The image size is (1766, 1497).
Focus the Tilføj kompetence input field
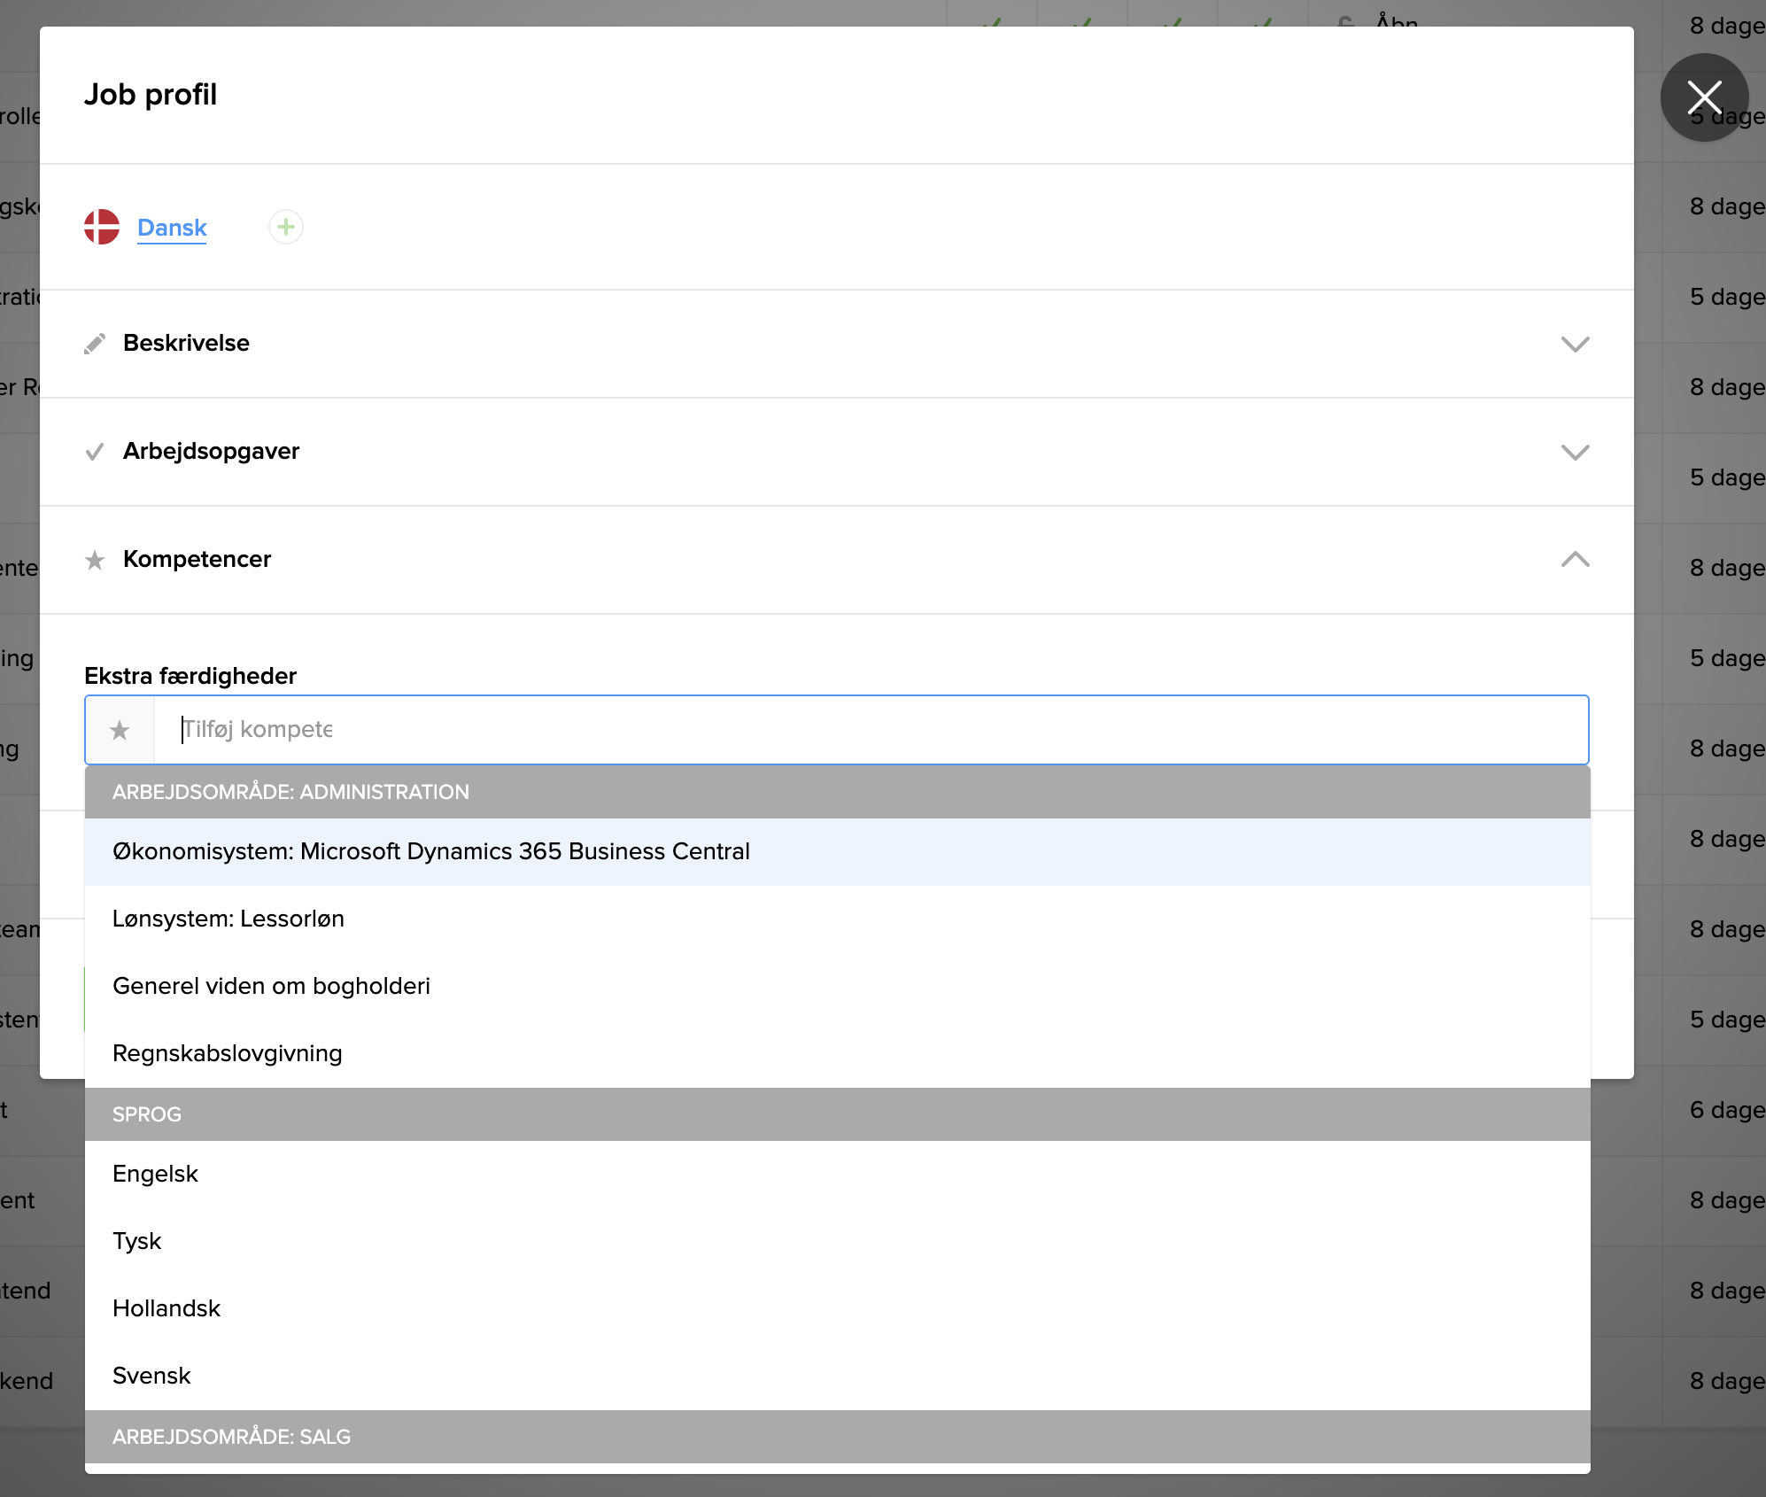(868, 730)
